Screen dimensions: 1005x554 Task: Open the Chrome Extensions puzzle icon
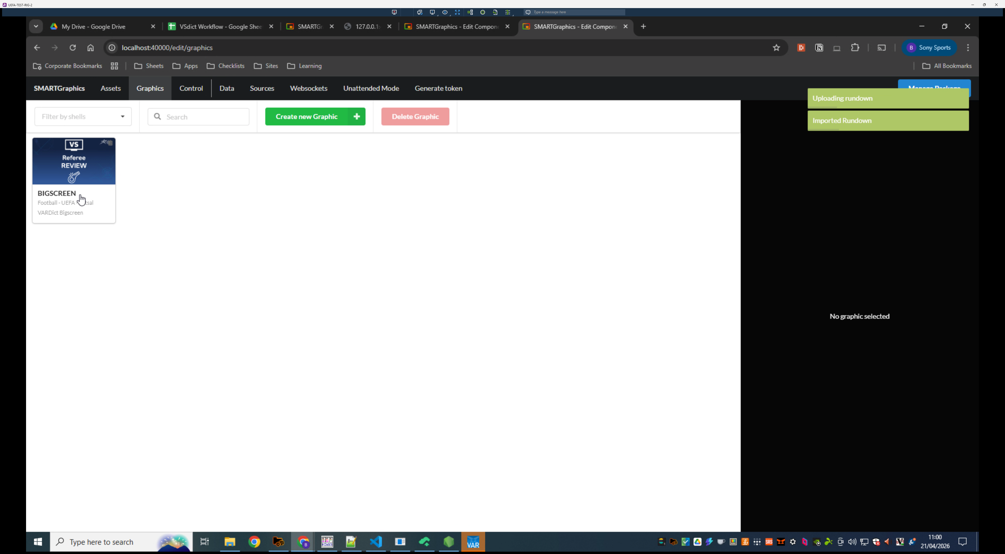(x=855, y=48)
